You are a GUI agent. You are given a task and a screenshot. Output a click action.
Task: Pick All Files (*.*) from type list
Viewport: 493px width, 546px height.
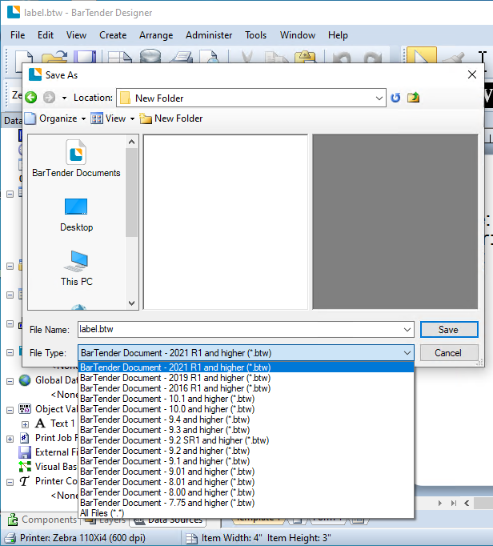[102, 513]
